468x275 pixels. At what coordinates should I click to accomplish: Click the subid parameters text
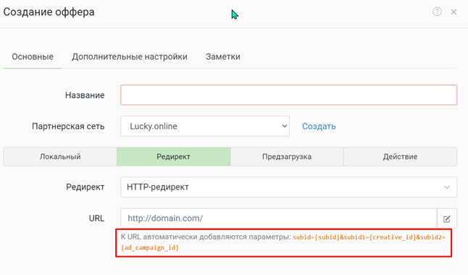[283, 242]
